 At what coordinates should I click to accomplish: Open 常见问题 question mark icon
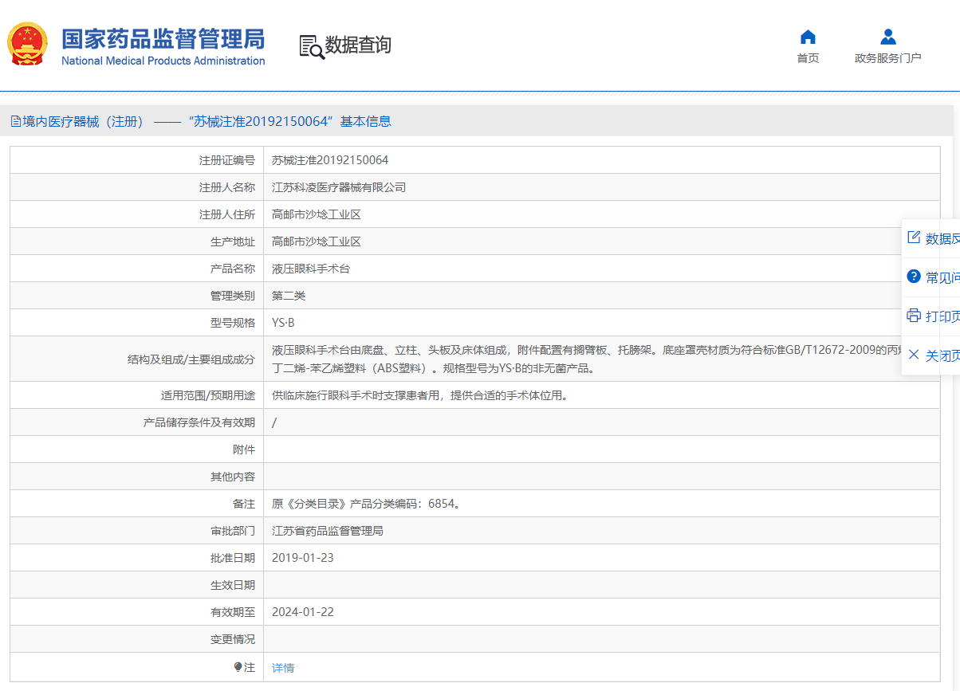click(x=914, y=277)
